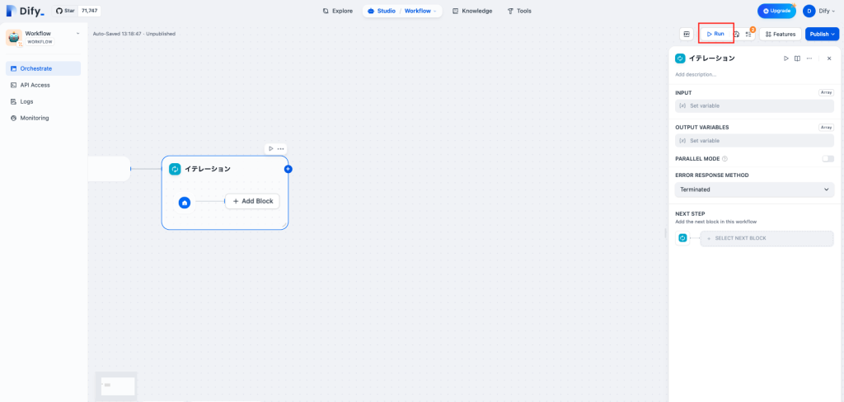The height and width of the screenshot is (402, 844).
Task: Set variable for OUTPUT VARIABLES
Action: point(754,141)
